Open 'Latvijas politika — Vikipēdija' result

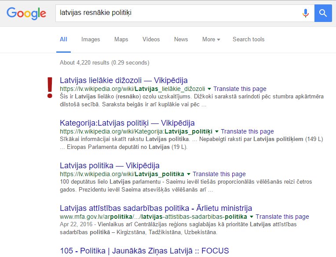110,166
